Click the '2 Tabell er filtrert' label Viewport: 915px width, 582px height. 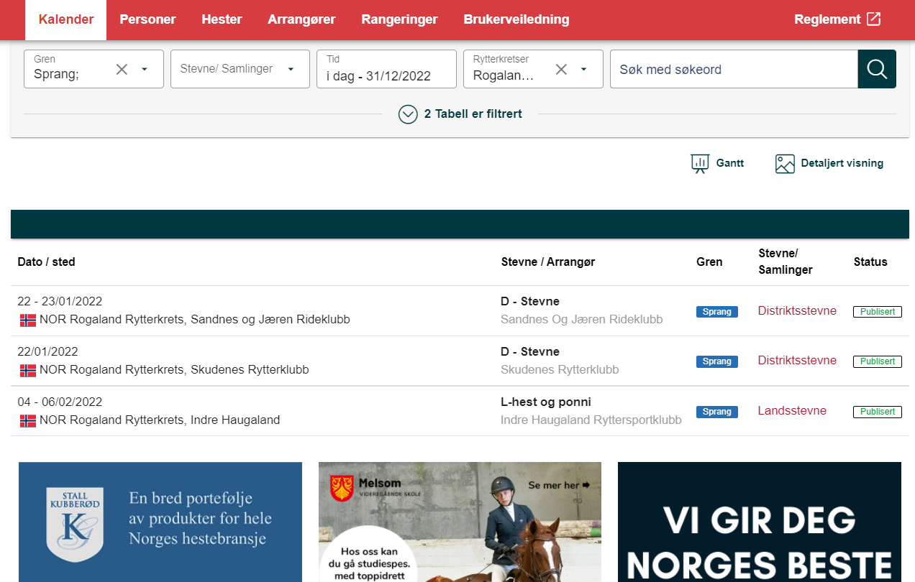click(473, 114)
